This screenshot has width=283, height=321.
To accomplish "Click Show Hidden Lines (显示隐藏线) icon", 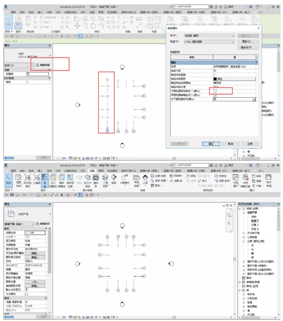I will pyautogui.click(x=53, y=180).
